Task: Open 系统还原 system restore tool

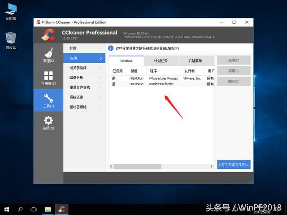Action: coord(84,97)
